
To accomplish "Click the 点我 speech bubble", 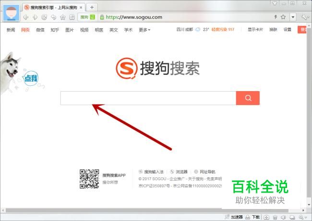I will (x=31, y=78).
